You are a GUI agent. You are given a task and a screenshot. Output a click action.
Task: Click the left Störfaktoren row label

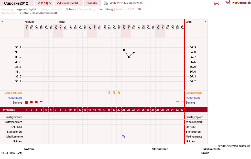(14, 132)
